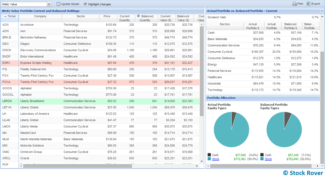Click the Export button label
325x177 pixels.
pyautogui.click(x=316, y=4)
